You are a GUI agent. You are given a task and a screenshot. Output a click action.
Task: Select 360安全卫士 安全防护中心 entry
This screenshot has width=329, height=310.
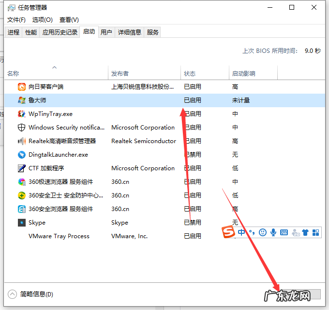(x=66, y=196)
